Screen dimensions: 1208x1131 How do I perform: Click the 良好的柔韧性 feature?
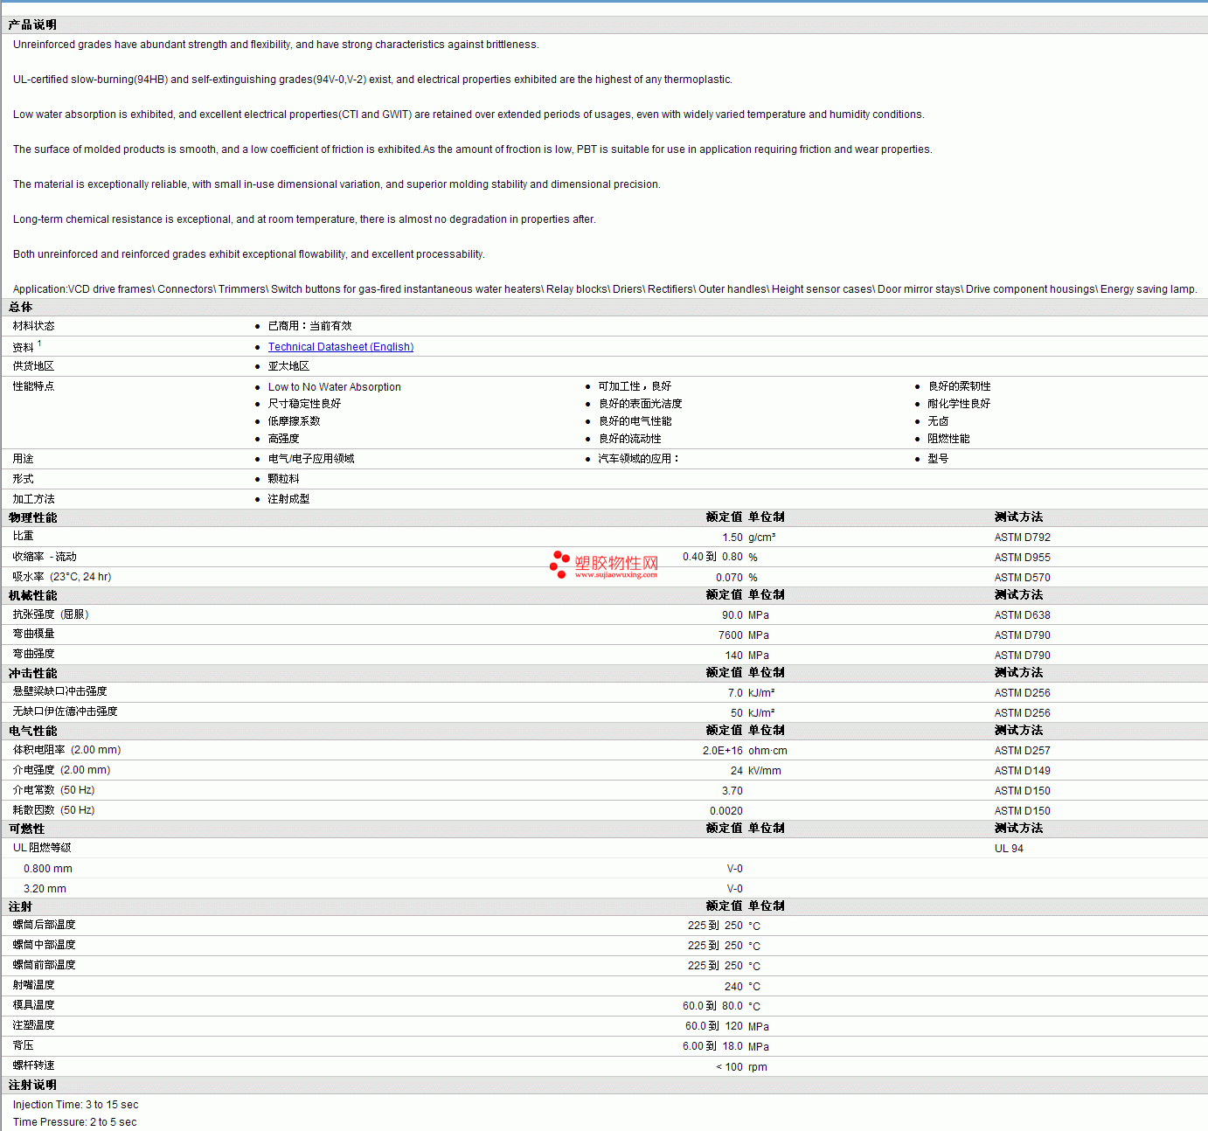[x=960, y=386]
